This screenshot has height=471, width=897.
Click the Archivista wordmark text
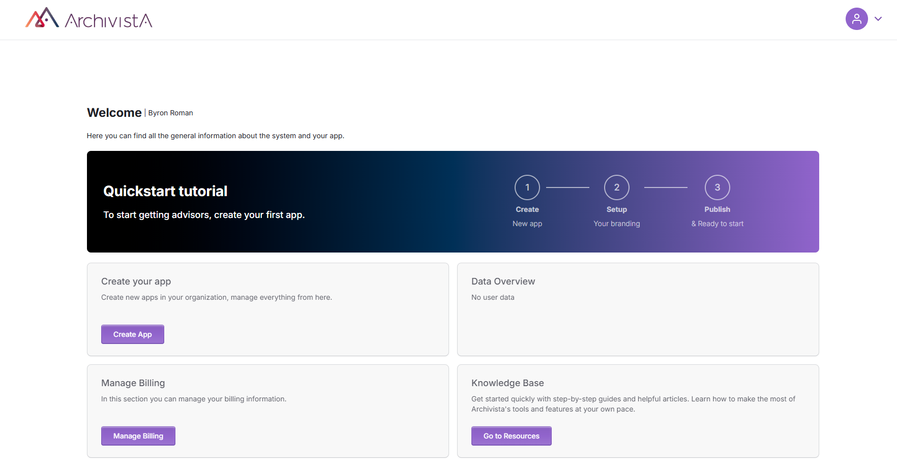pos(108,20)
